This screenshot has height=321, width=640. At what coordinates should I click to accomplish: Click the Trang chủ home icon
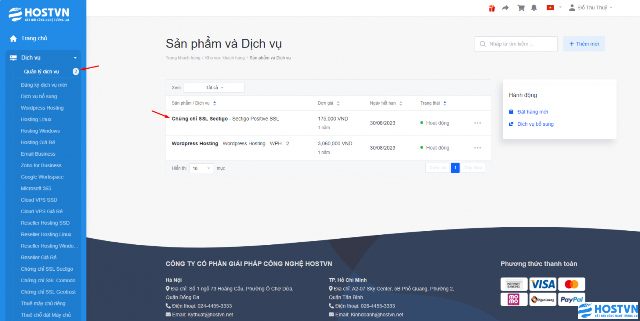[x=13, y=38]
